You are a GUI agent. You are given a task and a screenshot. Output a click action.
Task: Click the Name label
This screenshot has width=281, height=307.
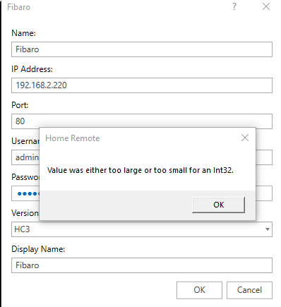click(23, 33)
